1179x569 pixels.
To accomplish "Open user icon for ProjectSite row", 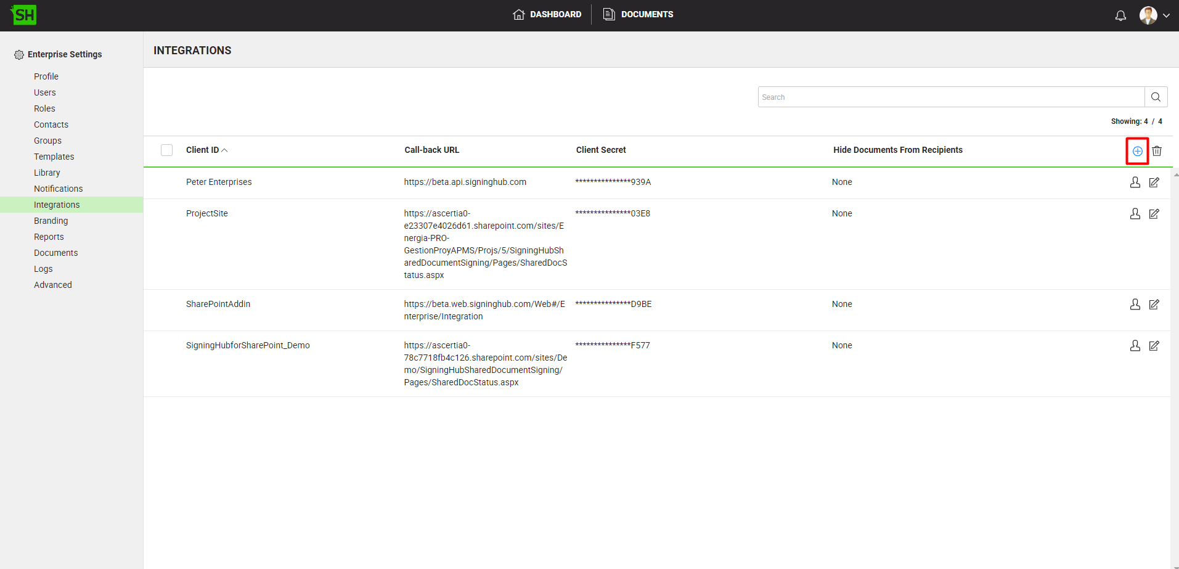I will tap(1135, 214).
